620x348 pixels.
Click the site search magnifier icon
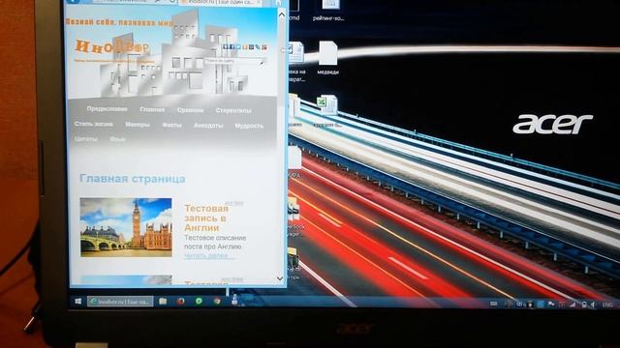click(x=263, y=62)
